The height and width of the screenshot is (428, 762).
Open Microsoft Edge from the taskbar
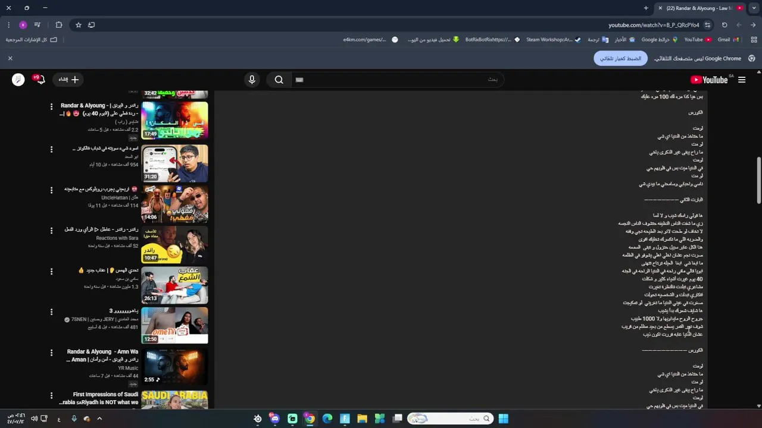click(327, 418)
